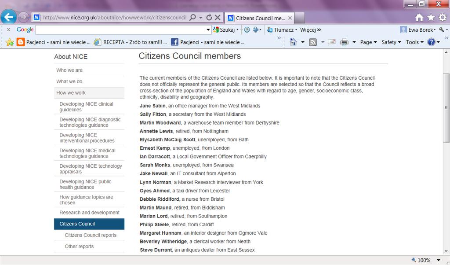Open the Who we are sidebar link

click(x=69, y=70)
